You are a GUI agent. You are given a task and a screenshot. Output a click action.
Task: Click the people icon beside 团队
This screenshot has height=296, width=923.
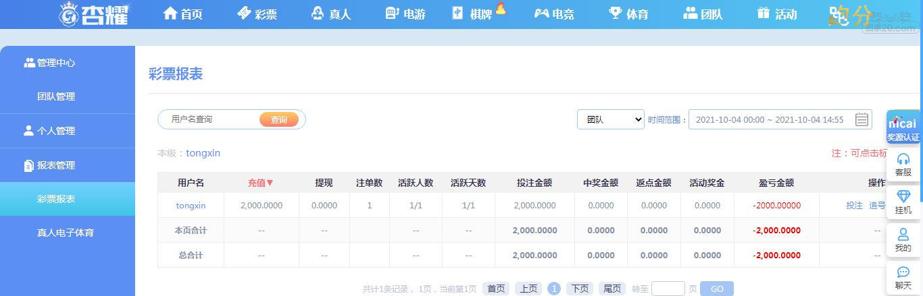[x=690, y=13]
